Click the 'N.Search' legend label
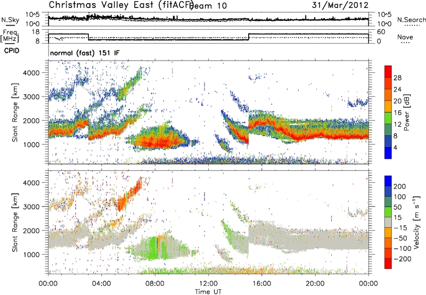 coord(411,20)
